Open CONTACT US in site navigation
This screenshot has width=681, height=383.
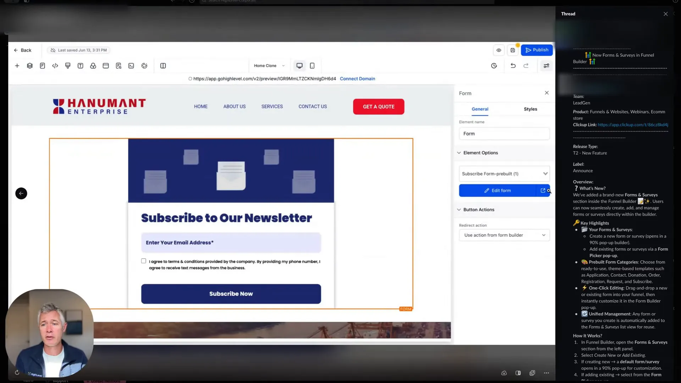(x=312, y=106)
